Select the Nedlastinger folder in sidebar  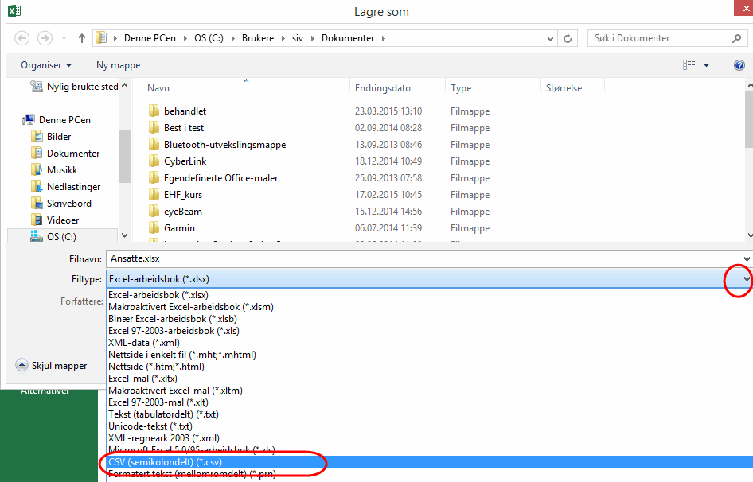73,187
